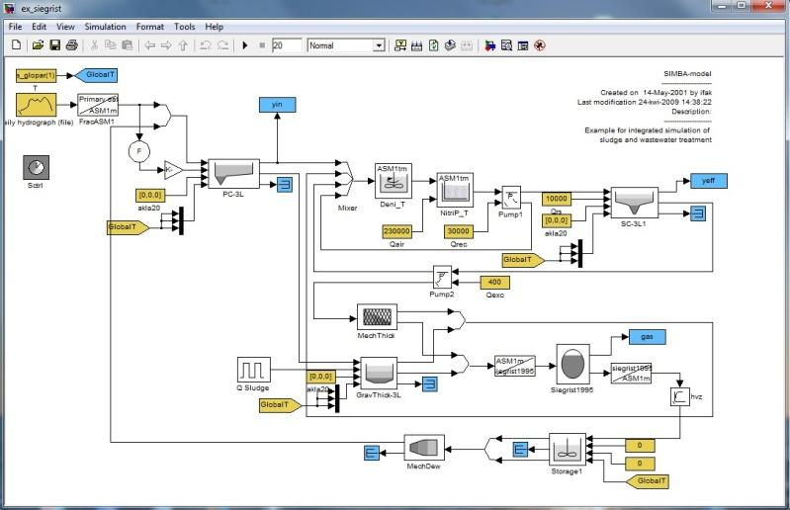
Task: Select the Pump1 block
Action: click(511, 198)
